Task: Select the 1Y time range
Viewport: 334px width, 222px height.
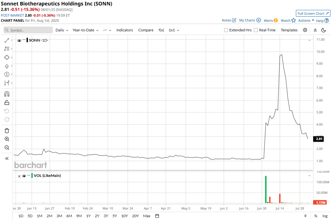Action: (x=88, y=216)
